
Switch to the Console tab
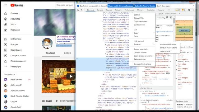[x=100, y=10]
